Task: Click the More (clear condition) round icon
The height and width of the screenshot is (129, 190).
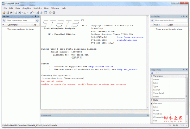Action: pyautogui.click(x=50, y=13)
